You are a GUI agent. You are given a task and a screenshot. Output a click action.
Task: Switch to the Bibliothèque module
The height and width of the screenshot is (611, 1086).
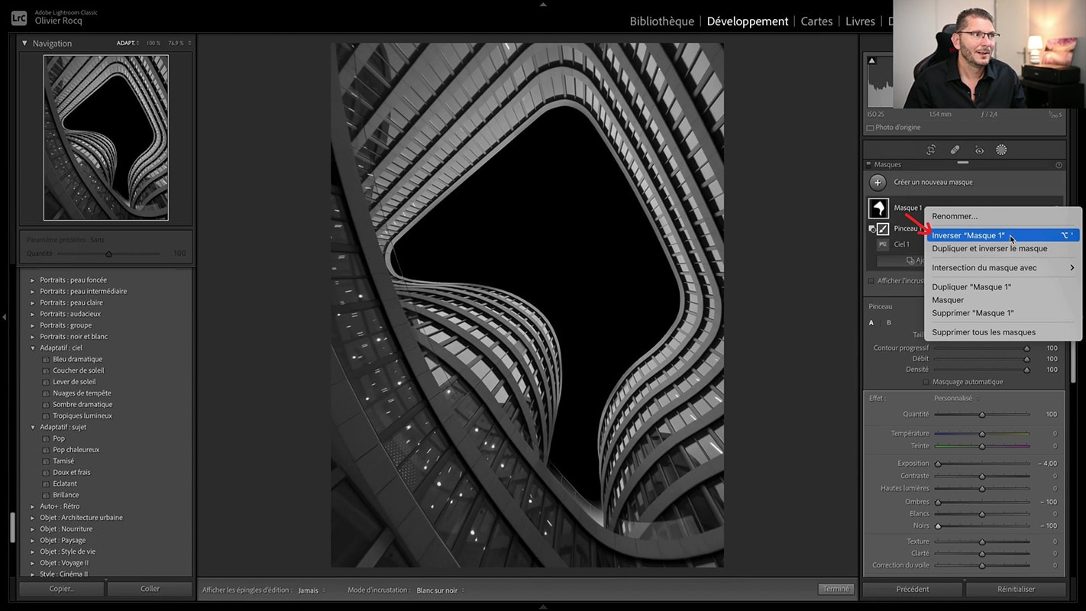pos(661,21)
